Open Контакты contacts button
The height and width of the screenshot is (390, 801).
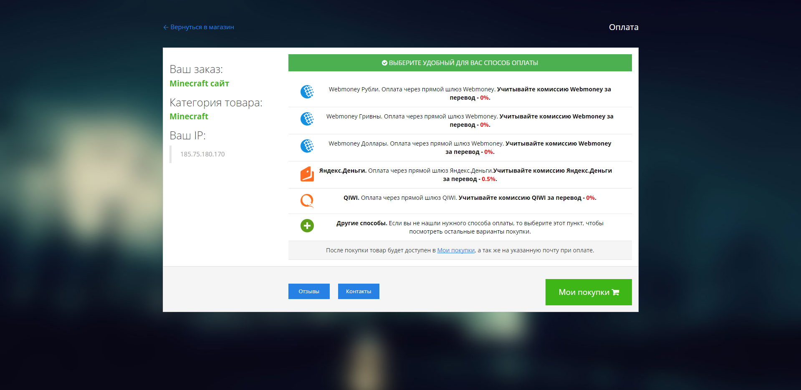(x=359, y=292)
